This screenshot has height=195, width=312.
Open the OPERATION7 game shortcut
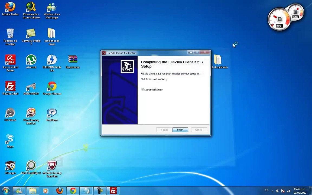(31, 88)
